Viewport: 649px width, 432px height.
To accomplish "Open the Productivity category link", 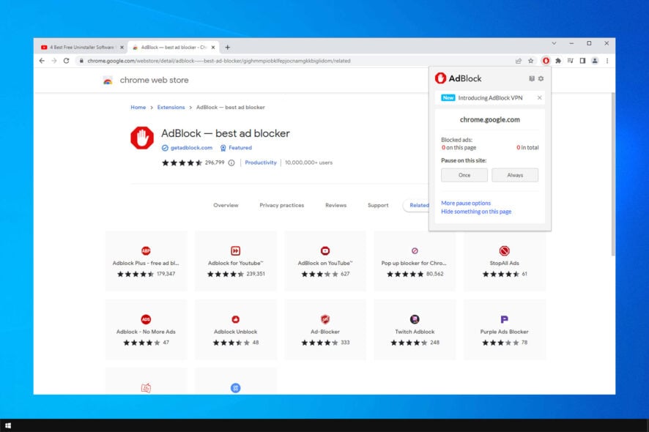I will (260, 163).
